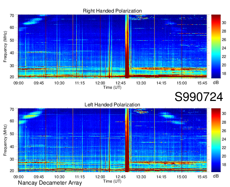Click the dB unit label of Left Handed colorbar
Image resolution: width=230 pixels, height=187 pixels.
(x=216, y=176)
